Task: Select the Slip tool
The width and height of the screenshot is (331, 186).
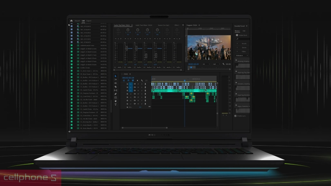Action: point(116,91)
